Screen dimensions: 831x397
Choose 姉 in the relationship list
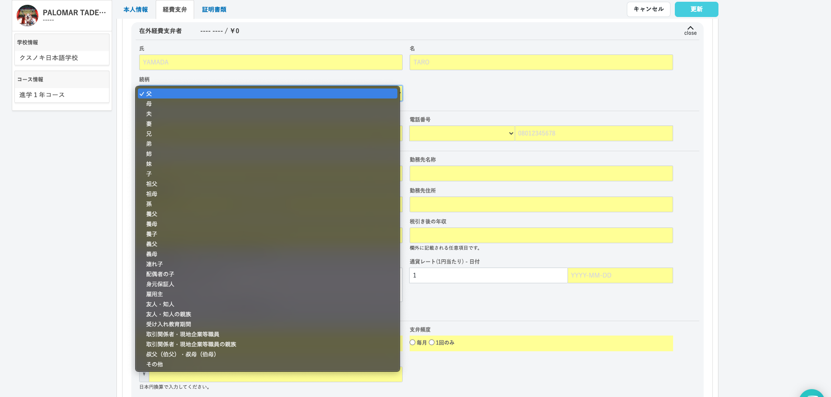coord(267,154)
